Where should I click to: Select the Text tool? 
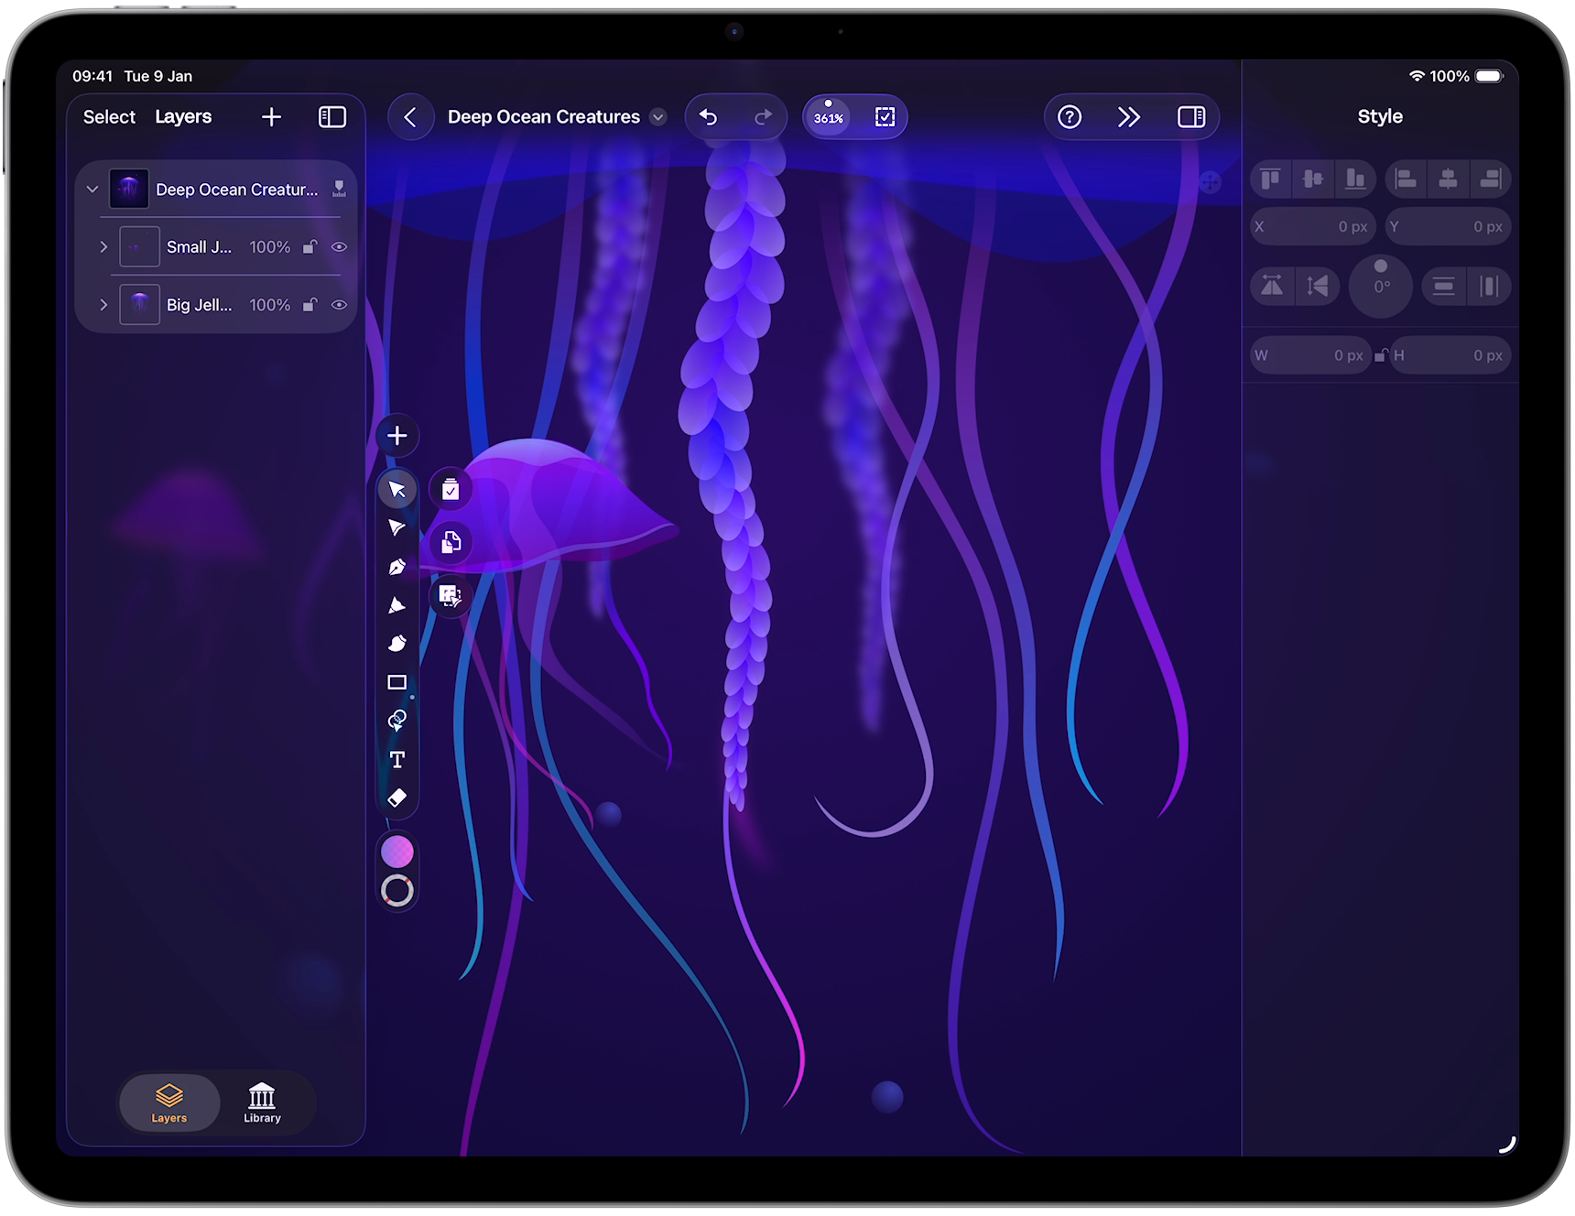pos(397,759)
